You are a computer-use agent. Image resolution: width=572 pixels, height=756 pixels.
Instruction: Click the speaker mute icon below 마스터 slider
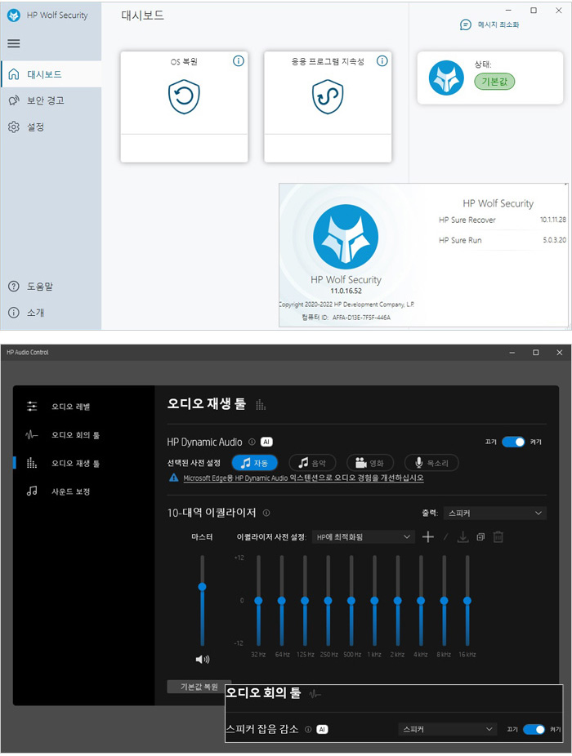tap(203, 659)
